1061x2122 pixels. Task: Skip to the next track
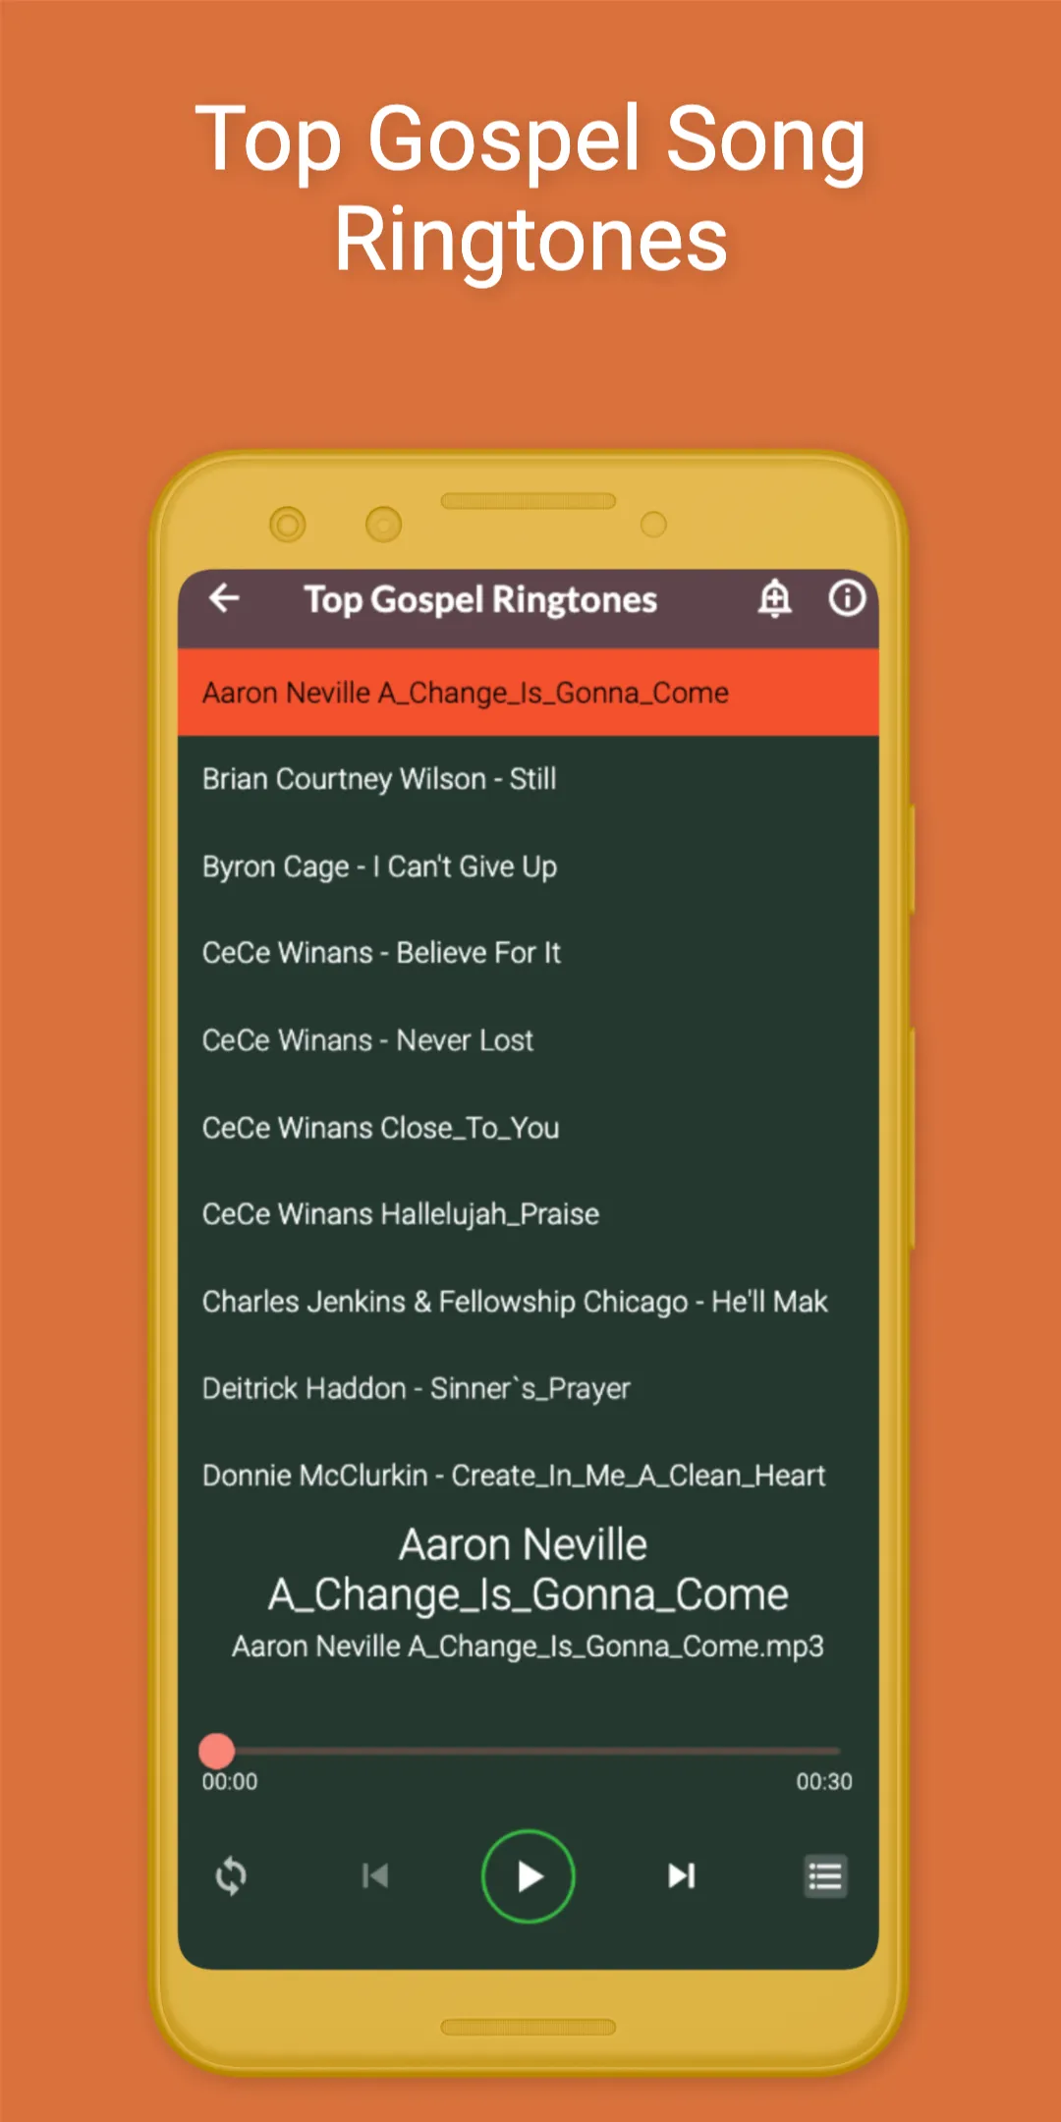682,1876
